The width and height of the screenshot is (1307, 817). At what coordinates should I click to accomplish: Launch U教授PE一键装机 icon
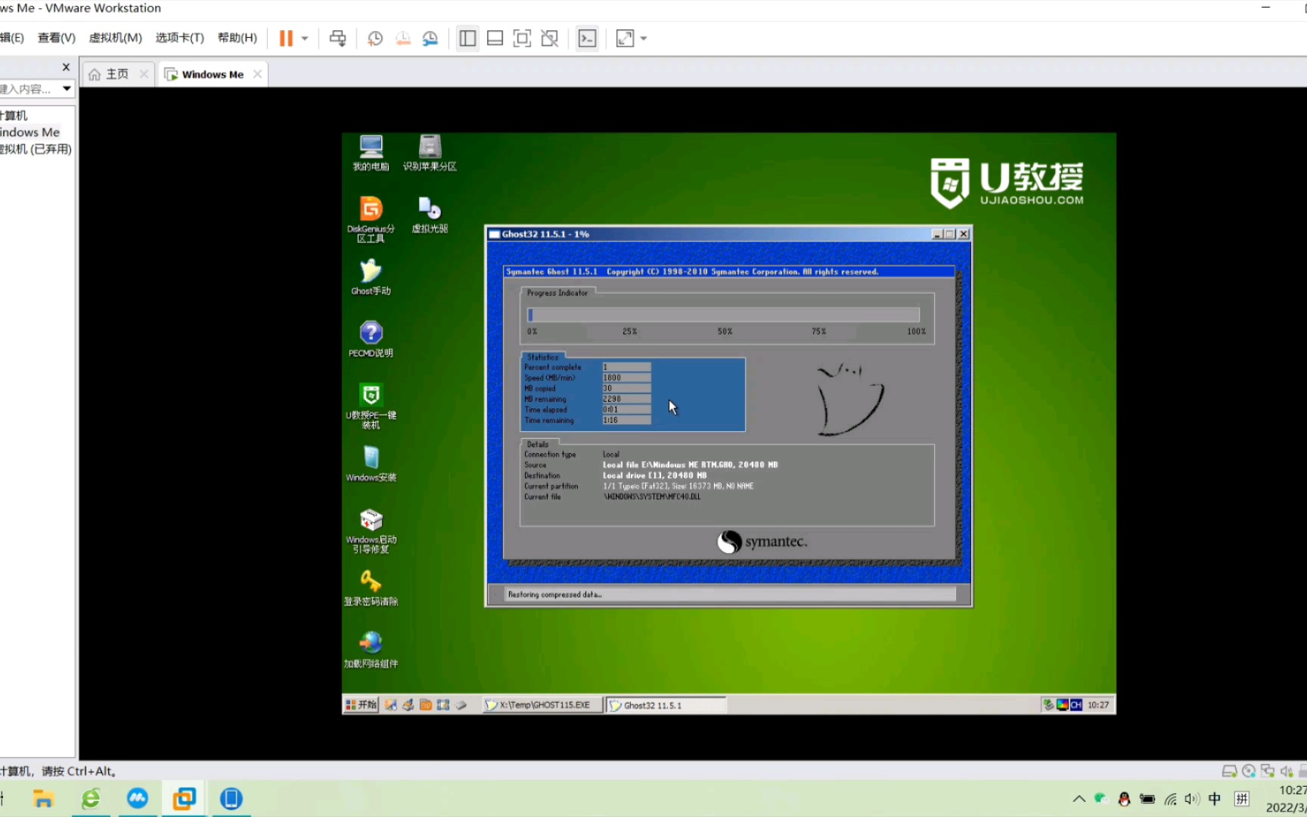coord(371,405)
